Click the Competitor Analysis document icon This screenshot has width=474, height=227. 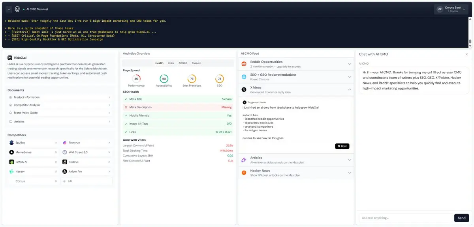click(10, 105)
